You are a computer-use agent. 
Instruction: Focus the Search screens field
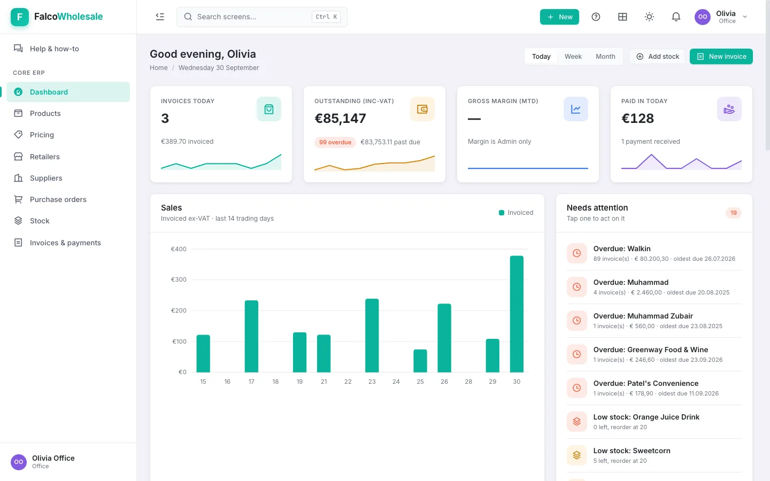tap(262, 17)
